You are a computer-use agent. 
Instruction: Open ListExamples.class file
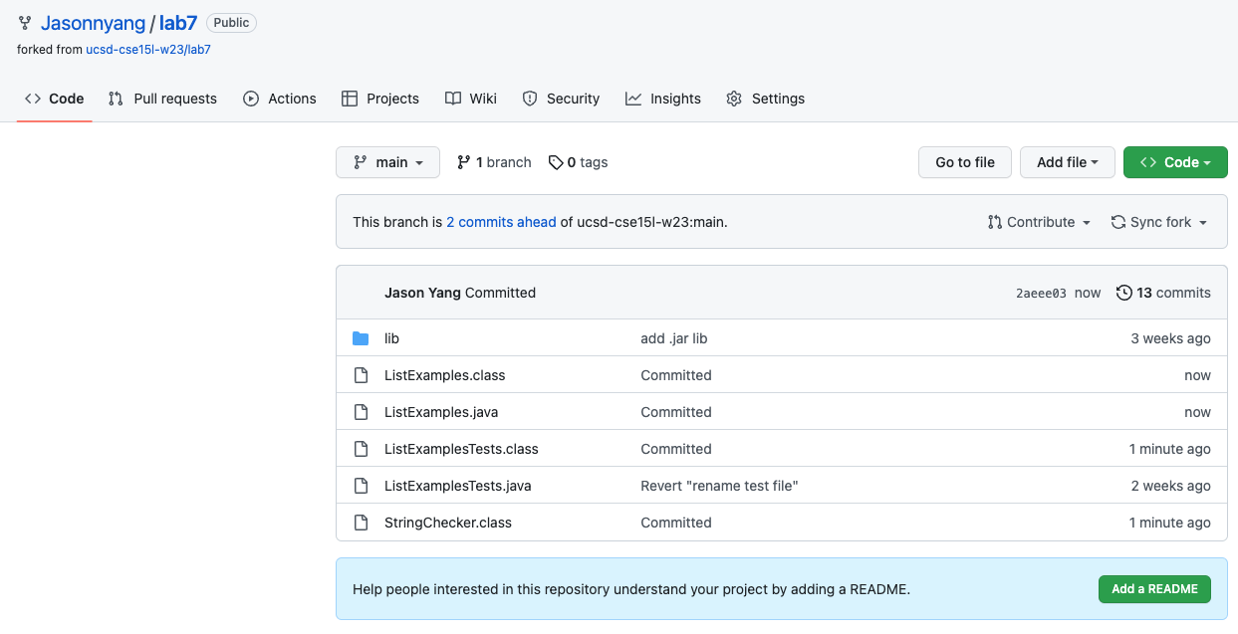click(x=444, y=375)
